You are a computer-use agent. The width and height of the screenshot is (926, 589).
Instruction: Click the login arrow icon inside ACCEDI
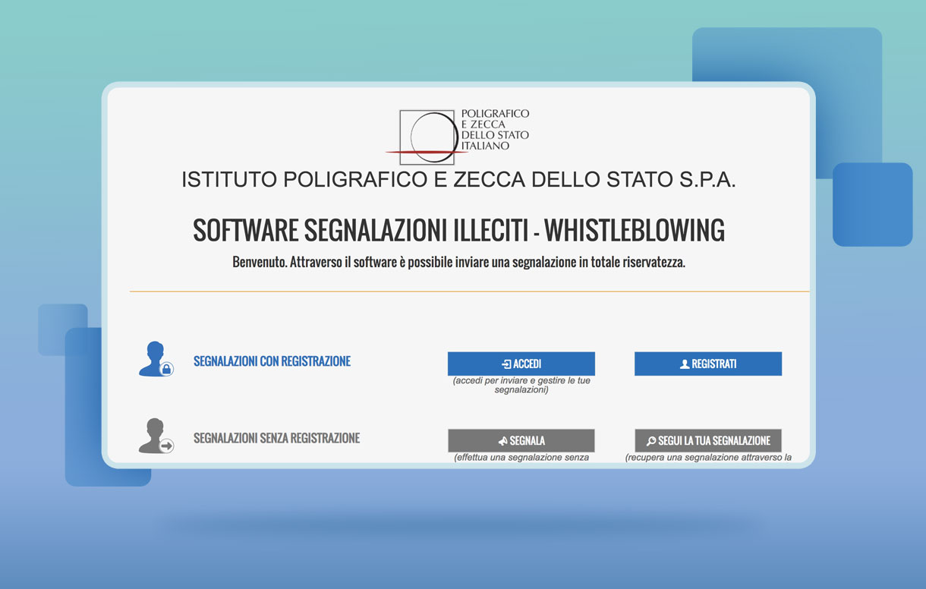click(506, 364)
